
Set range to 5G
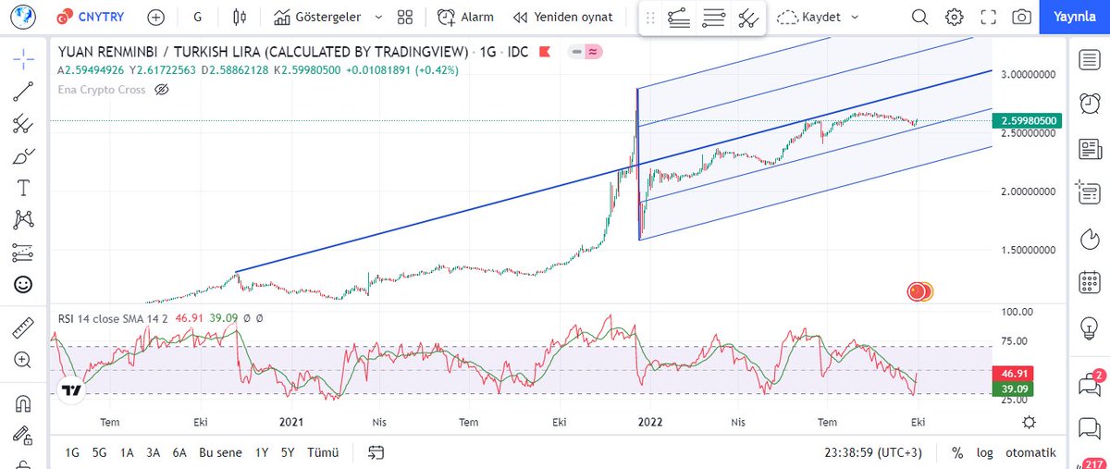pos(99,452)
